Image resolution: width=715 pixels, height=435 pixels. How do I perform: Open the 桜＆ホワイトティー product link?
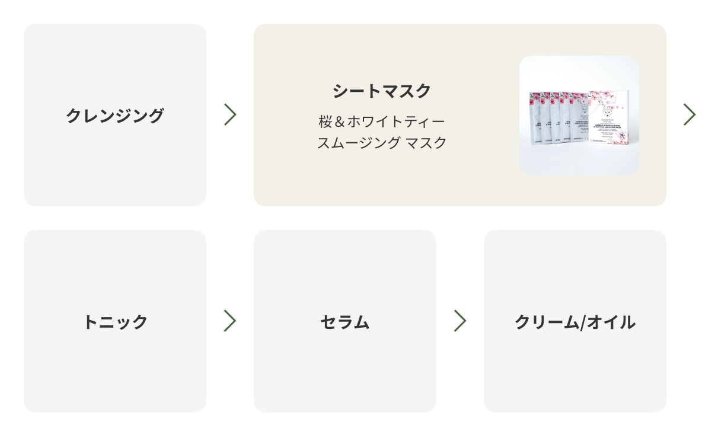tap(382, 122)
